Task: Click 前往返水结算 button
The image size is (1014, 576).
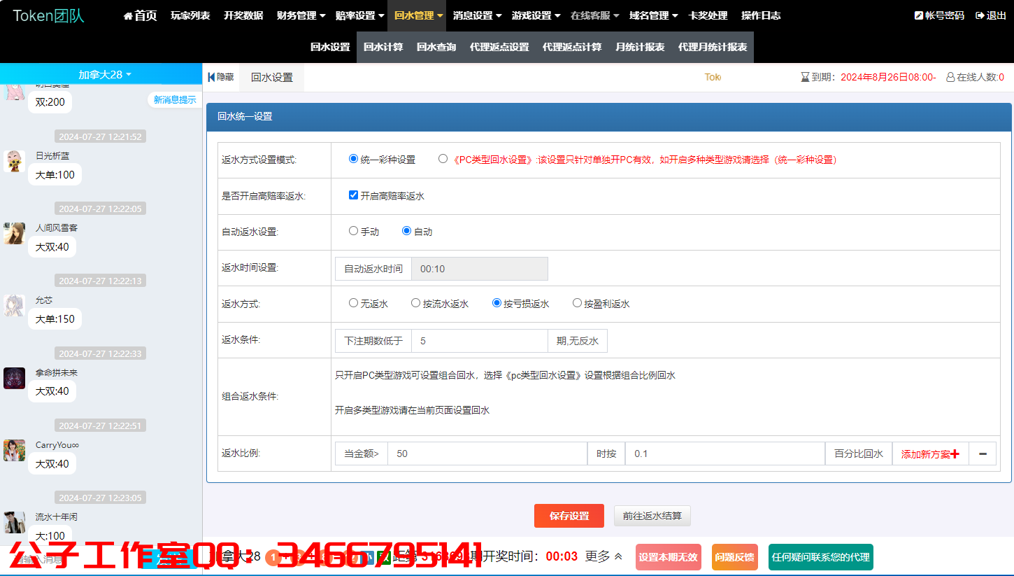Action: coord(652,516)
